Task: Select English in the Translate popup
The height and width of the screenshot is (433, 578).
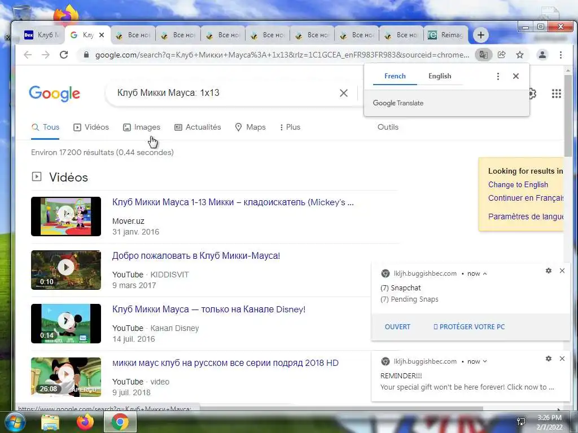Action: coord(440,76)
